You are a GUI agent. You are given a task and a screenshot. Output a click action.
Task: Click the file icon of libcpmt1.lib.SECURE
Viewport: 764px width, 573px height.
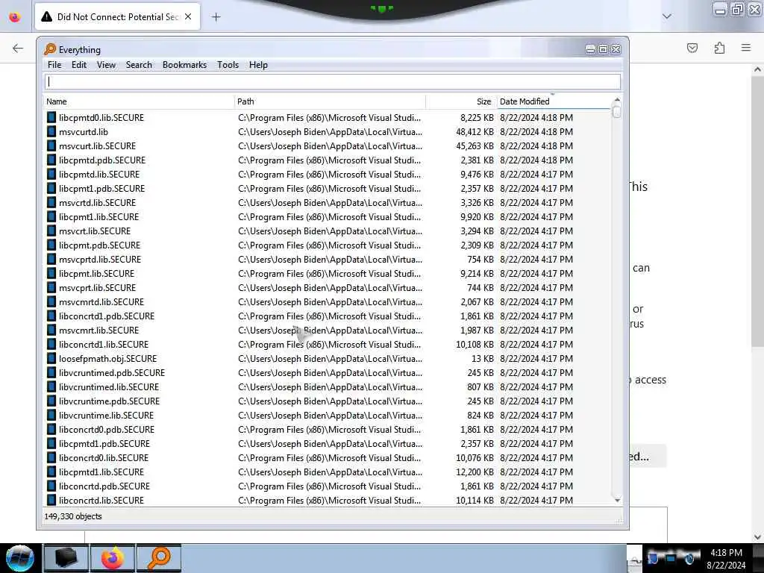pyautogui.click(x=51, y=216)
